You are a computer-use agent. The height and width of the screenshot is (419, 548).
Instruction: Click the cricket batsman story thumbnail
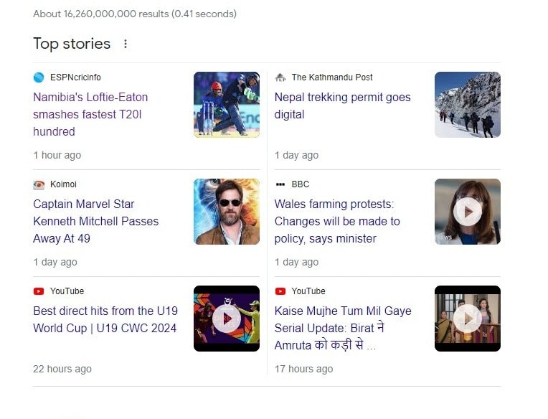coord(227,105)
